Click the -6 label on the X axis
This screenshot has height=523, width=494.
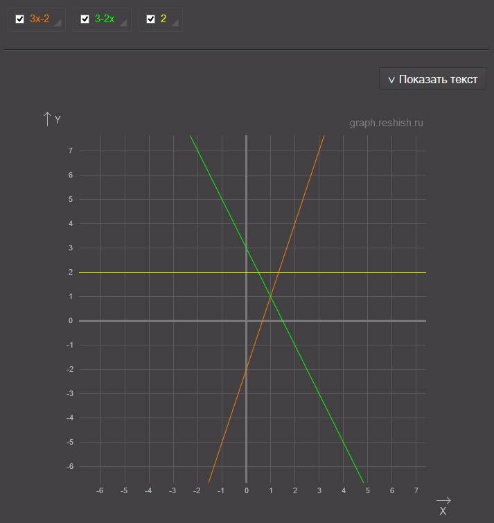[100, 490]
